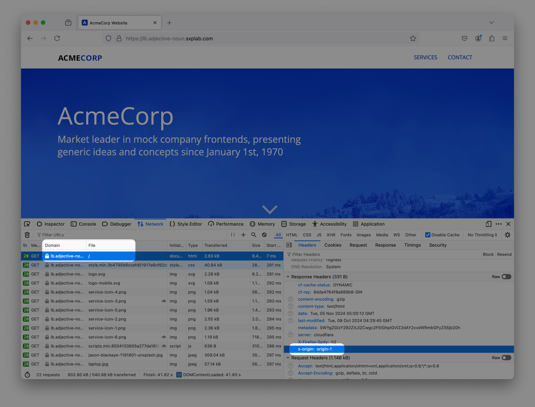Click the shield tracking protection icon
The height and width of the screenshot is (407, 535).
(x=108, y=38)
